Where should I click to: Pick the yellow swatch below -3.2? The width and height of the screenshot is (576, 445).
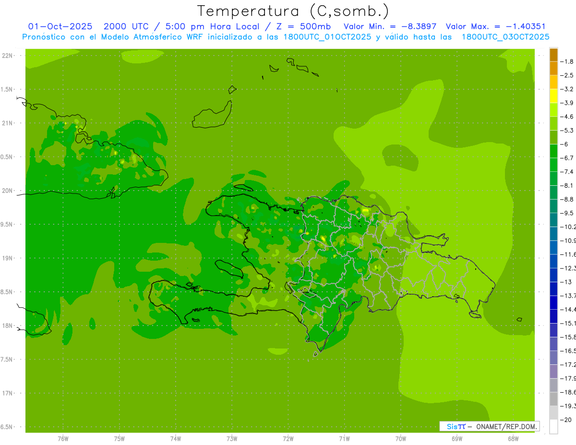point(553,96)
